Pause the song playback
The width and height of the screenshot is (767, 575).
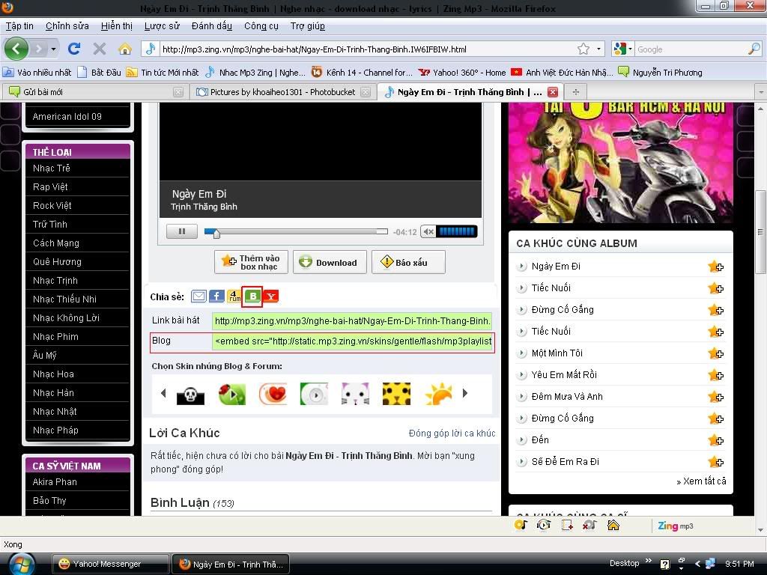coord(181,231)
